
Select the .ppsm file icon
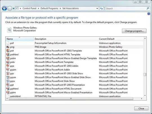8,77
